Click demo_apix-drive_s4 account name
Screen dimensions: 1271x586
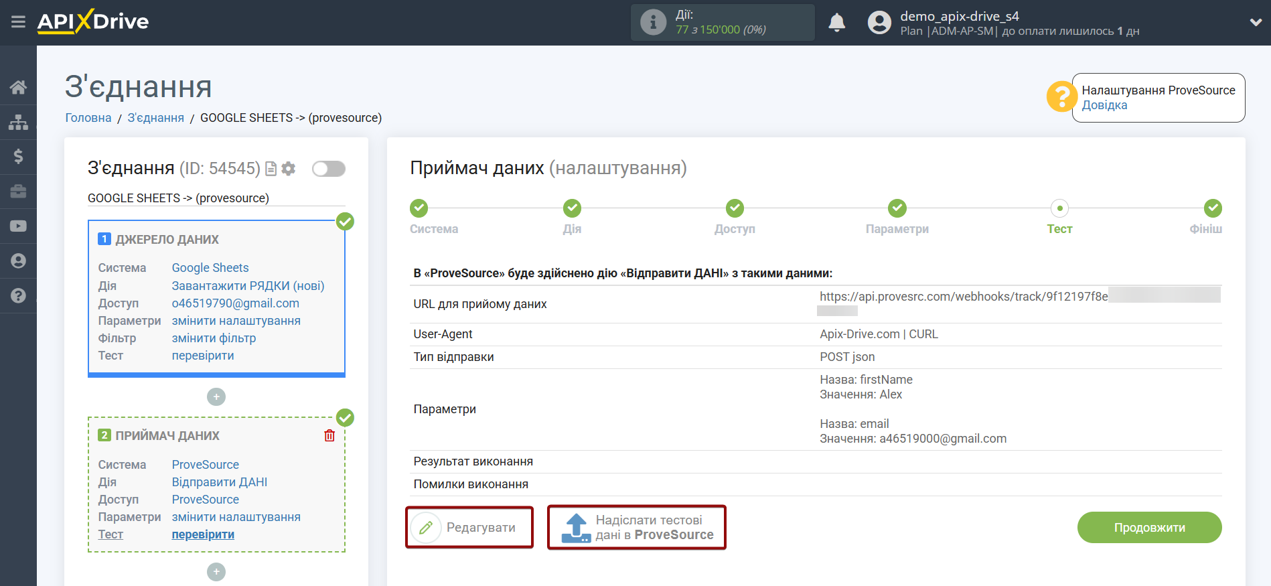tap(960, 16)
